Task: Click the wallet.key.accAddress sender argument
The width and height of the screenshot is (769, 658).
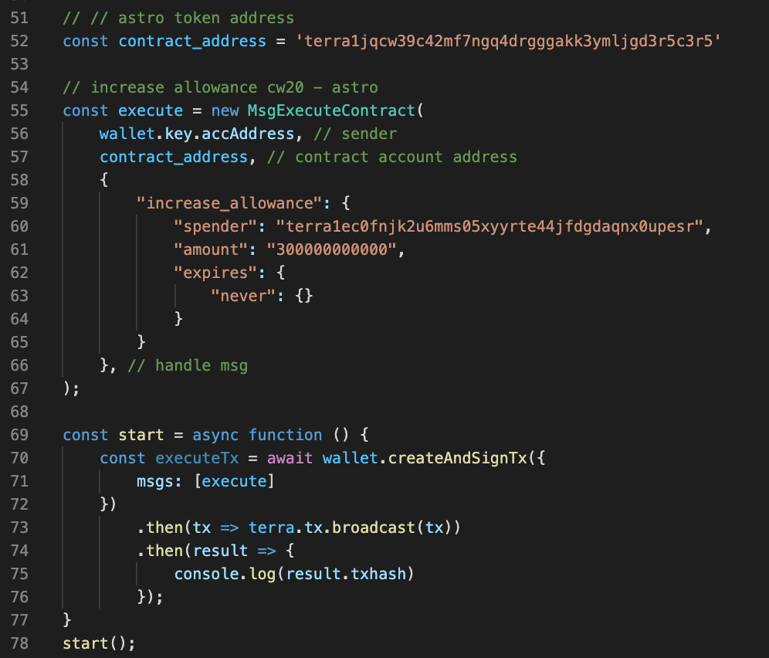Action: tap(197, 134)
